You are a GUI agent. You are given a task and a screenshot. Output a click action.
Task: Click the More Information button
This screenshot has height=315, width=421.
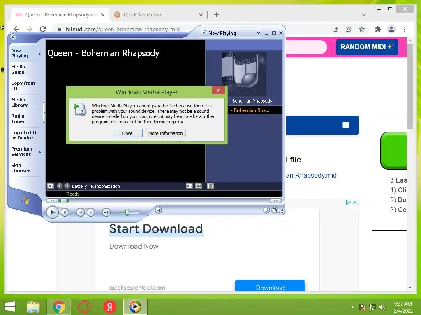tap(166, 133)
